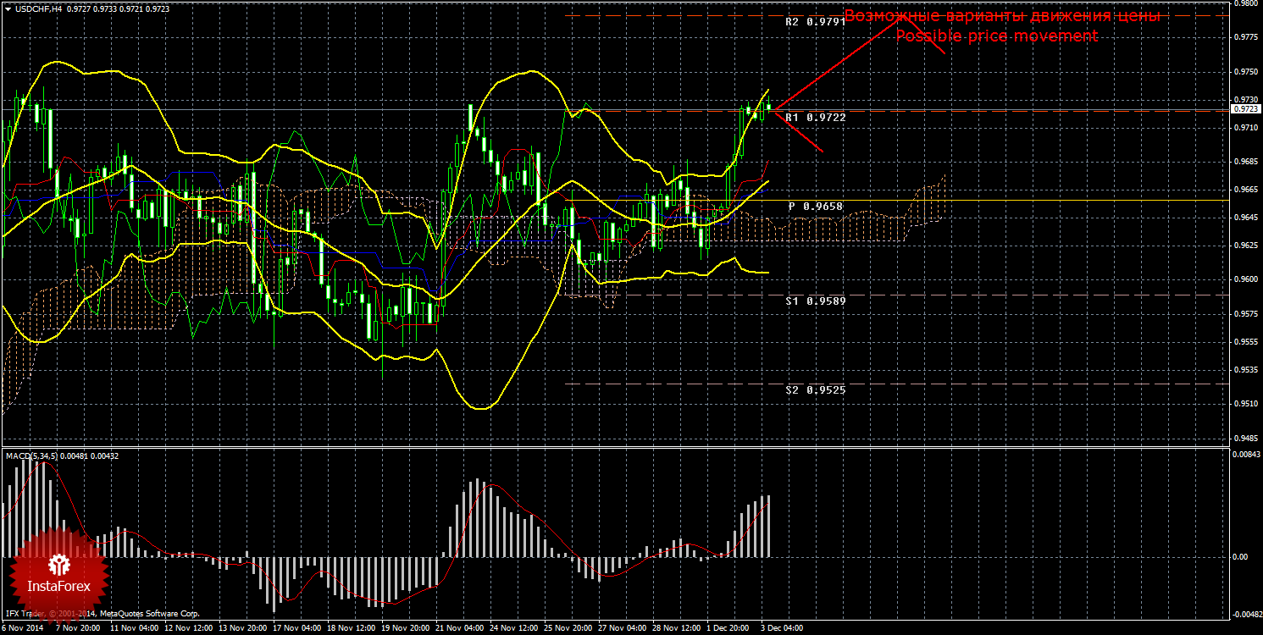Click the 25 Nov 20:00 time label
The height and width of the screenshot is (635, 1263).
pyautogui.click(x=568, y=629)
